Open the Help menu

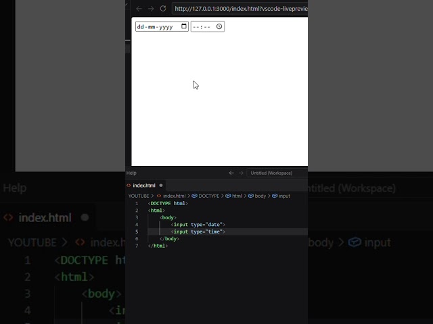tap(131, 173)
